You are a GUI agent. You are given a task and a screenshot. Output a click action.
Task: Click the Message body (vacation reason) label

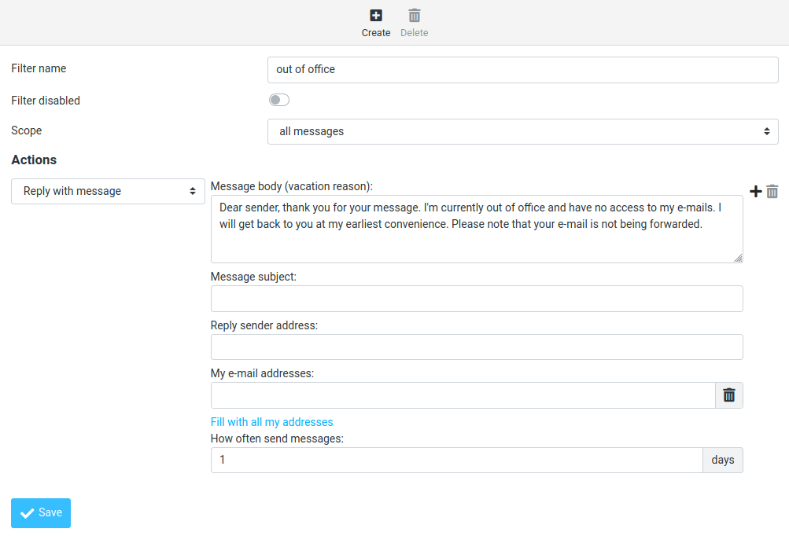292,186
